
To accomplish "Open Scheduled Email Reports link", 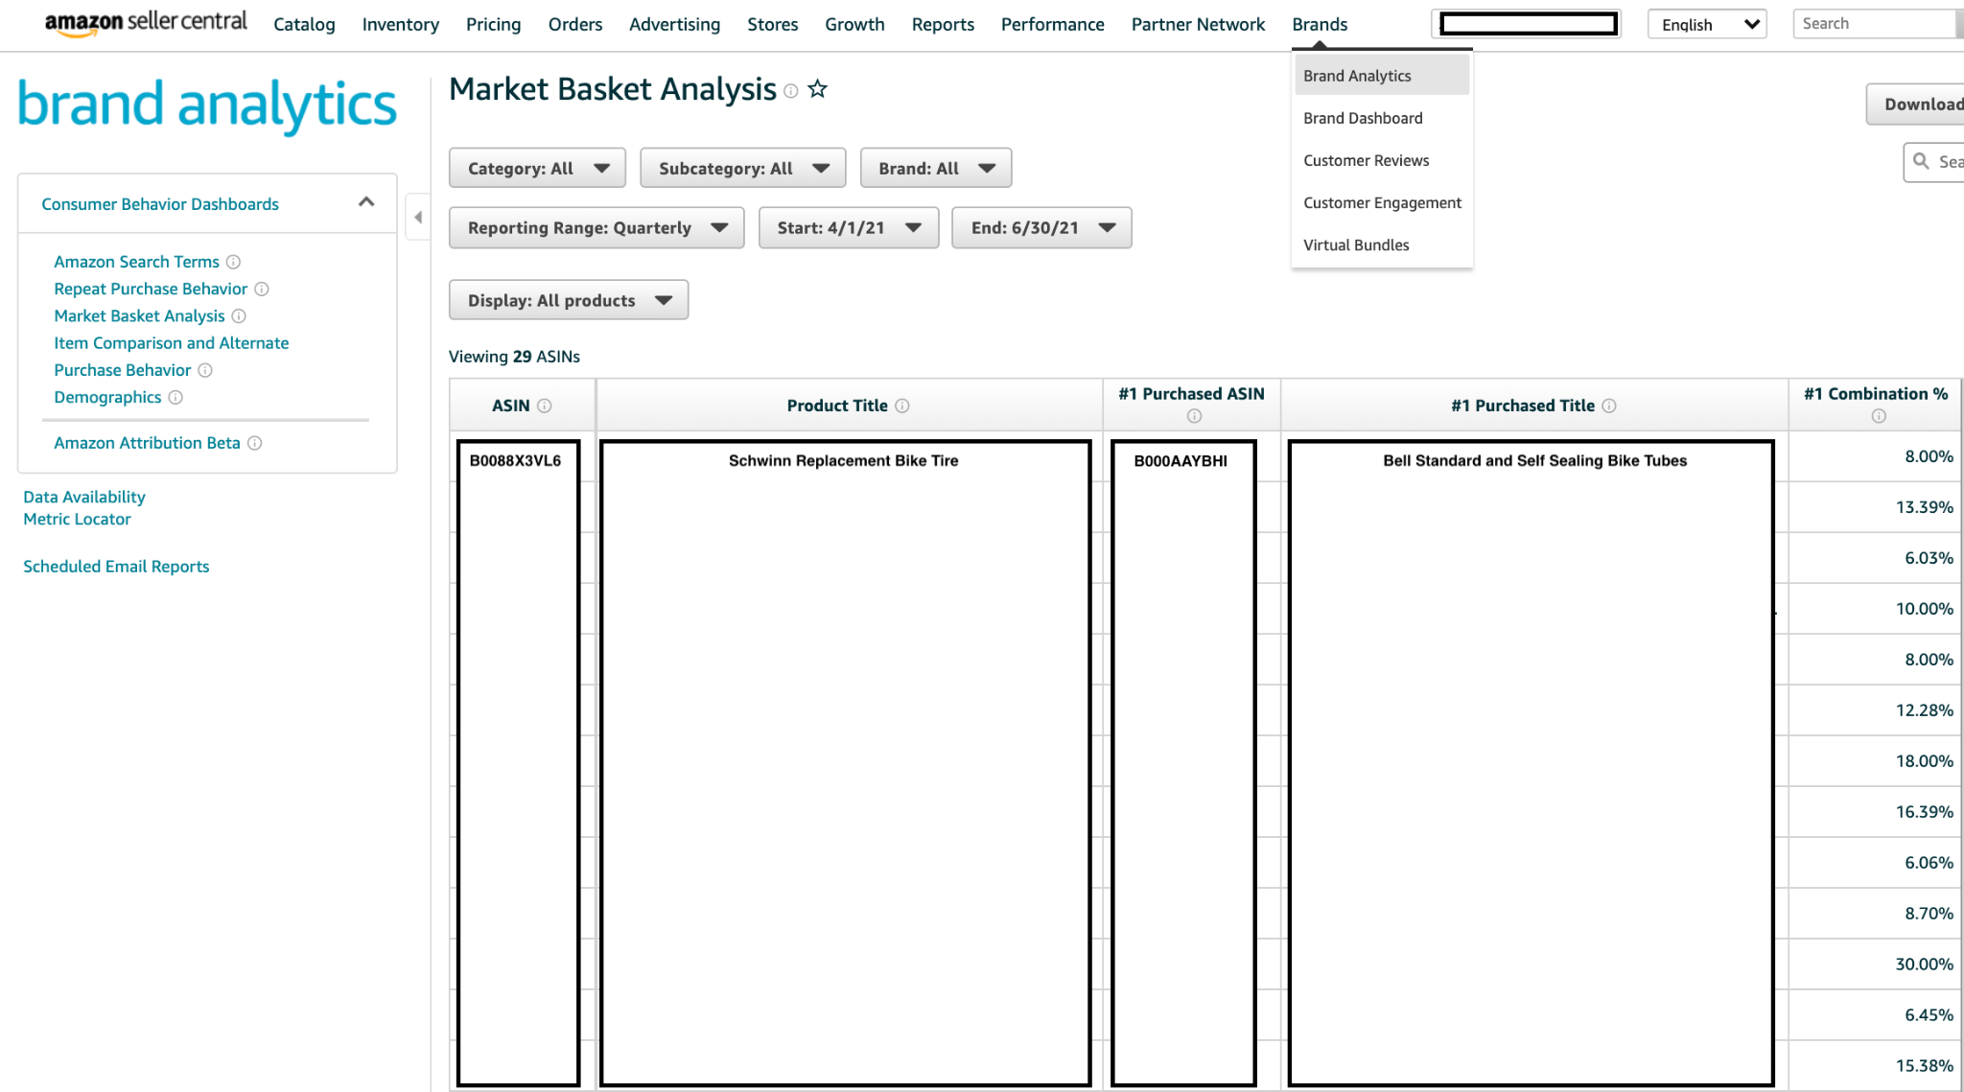I will coord(116,567).
